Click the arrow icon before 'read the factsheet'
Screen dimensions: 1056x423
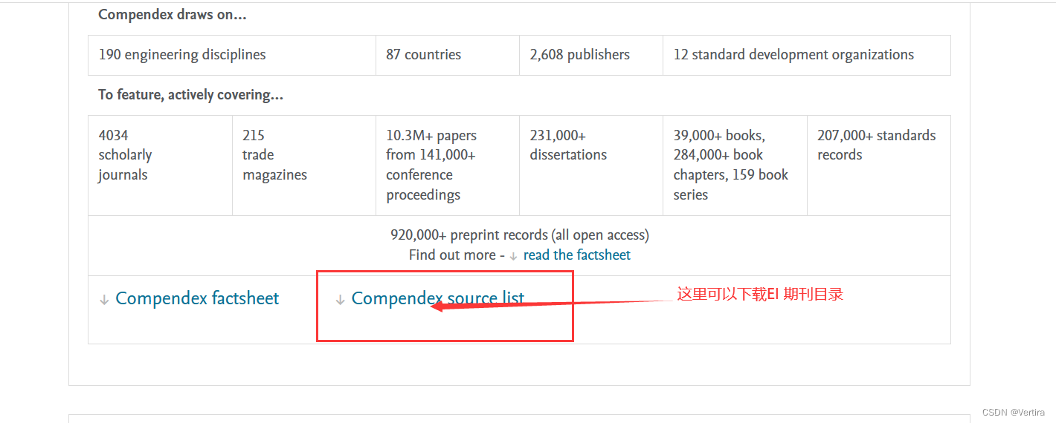click(x=513, y=256)
